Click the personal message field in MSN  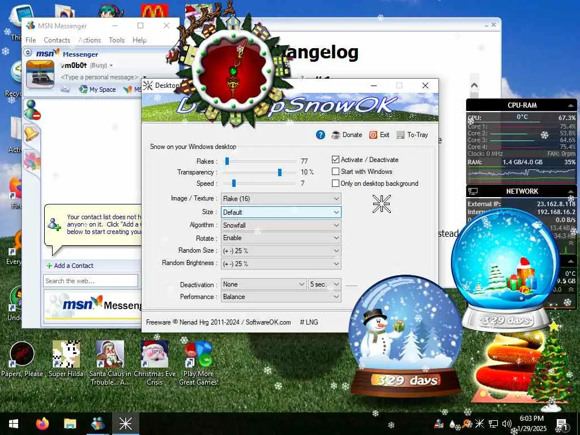click(100, 77)
